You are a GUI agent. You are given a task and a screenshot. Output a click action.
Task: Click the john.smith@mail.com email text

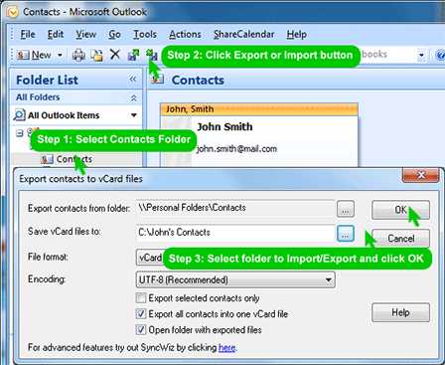click(236, 149)
